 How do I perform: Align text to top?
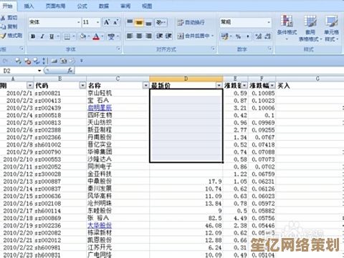130,22
